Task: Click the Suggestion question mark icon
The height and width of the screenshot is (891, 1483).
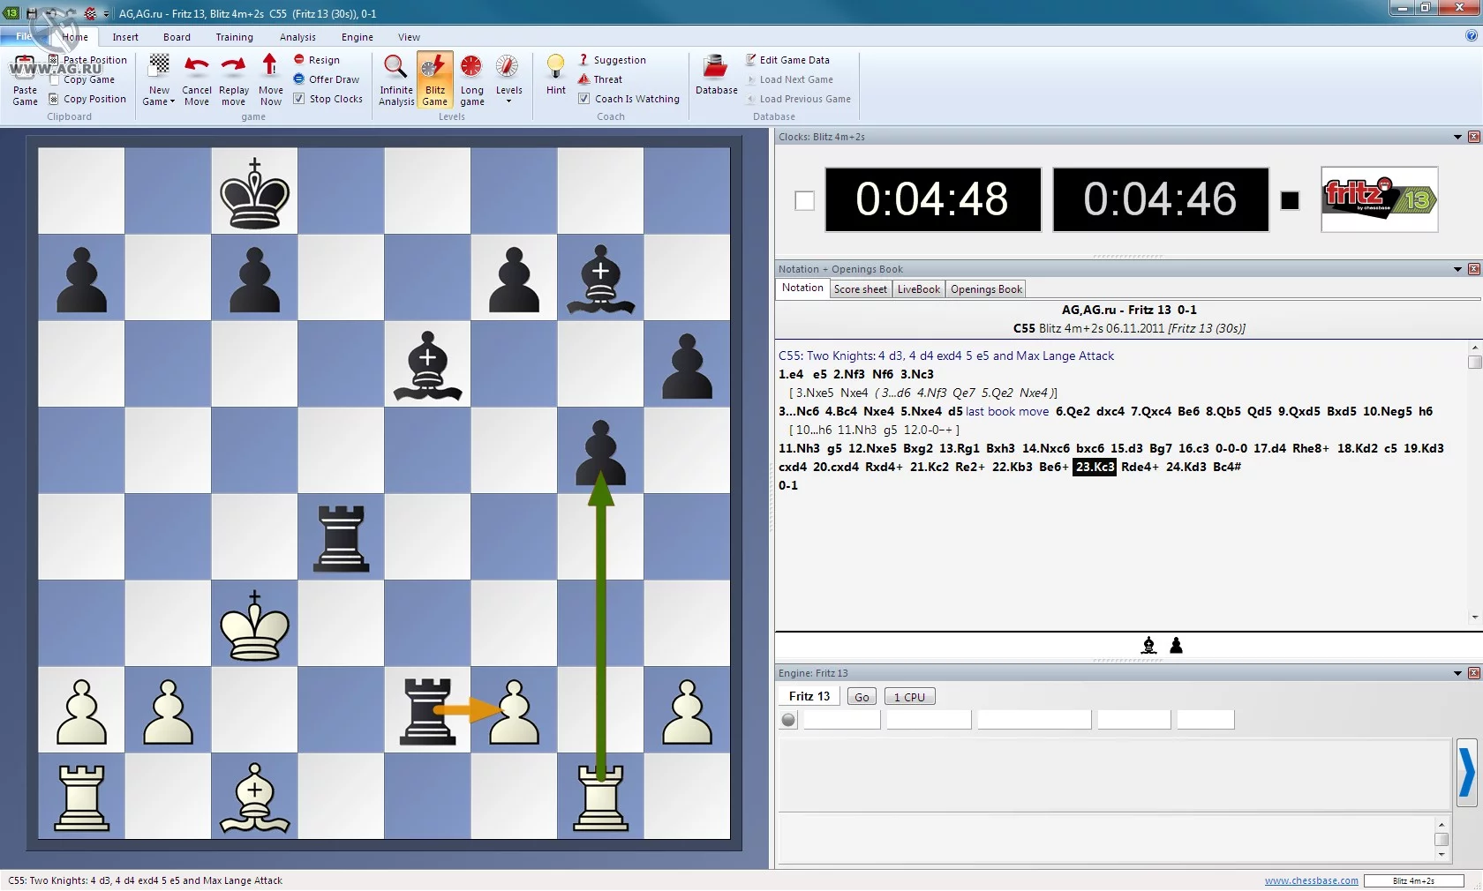Action: 583,59
